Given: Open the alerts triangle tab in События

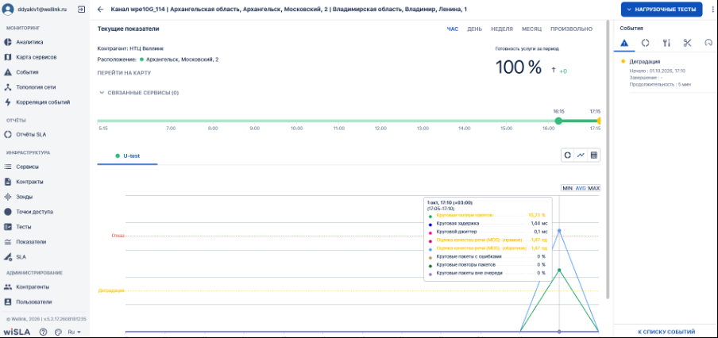Looking at the screenshot, I should pyautogui.click(x=623, y=43).
